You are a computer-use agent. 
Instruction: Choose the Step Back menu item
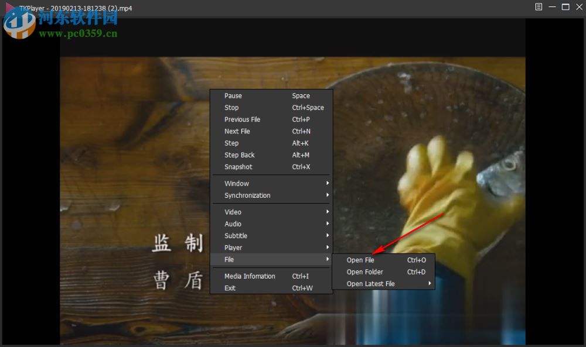[240, 155]
